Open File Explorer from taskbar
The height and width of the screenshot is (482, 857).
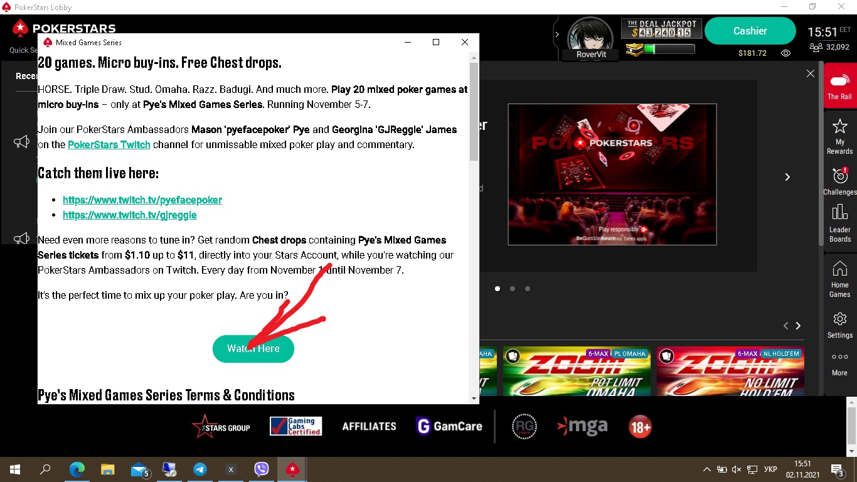pos(108,469)
